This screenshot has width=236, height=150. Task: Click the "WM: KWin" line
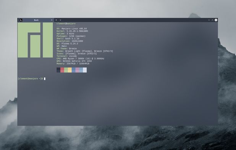pos(61,46)
